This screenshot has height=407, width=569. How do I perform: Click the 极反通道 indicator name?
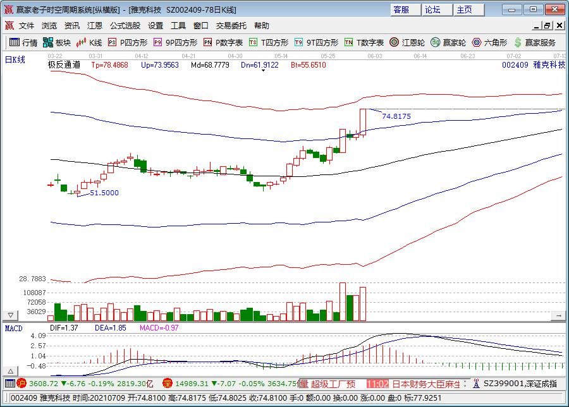(64, 65)
